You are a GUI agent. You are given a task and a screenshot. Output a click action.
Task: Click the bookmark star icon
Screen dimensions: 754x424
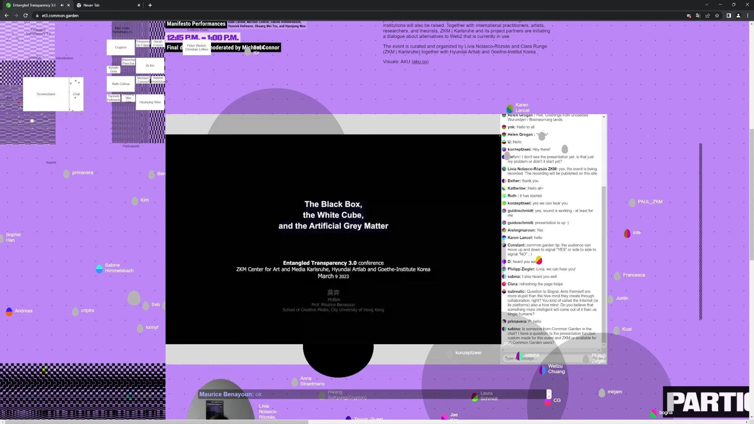pyautogui.click(x=717, y=16)
